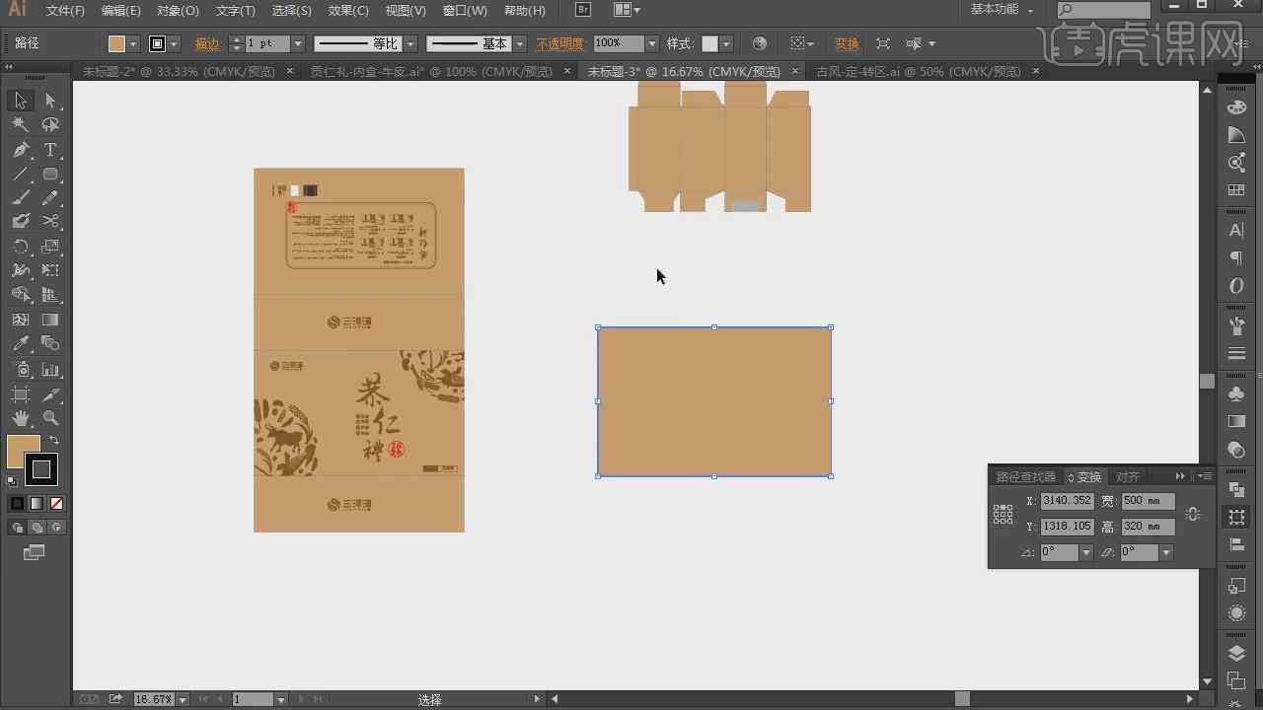Select the Rectangle tool
The image size is (1263, 710).
pos(50,175)
